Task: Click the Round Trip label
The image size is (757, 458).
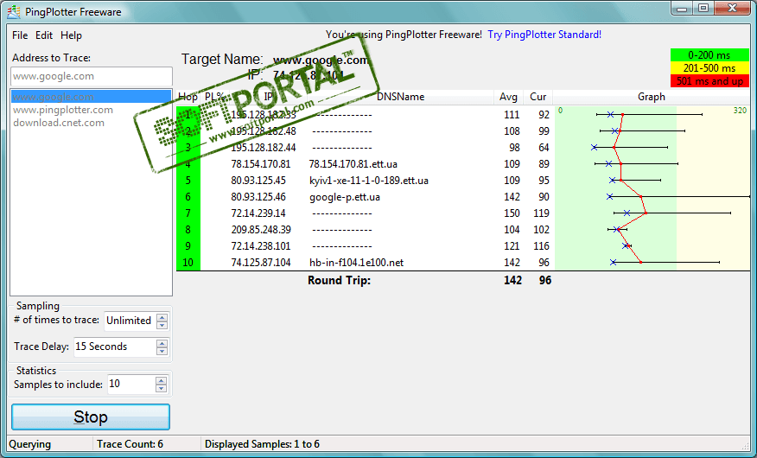Action: coord(339,280)
